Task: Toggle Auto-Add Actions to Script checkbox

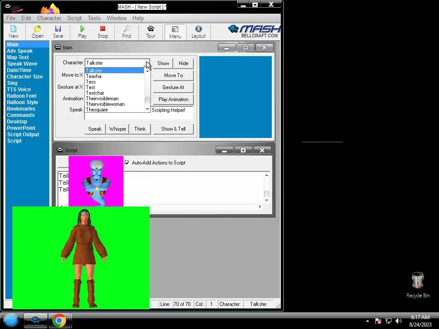Action: point(127,162)
